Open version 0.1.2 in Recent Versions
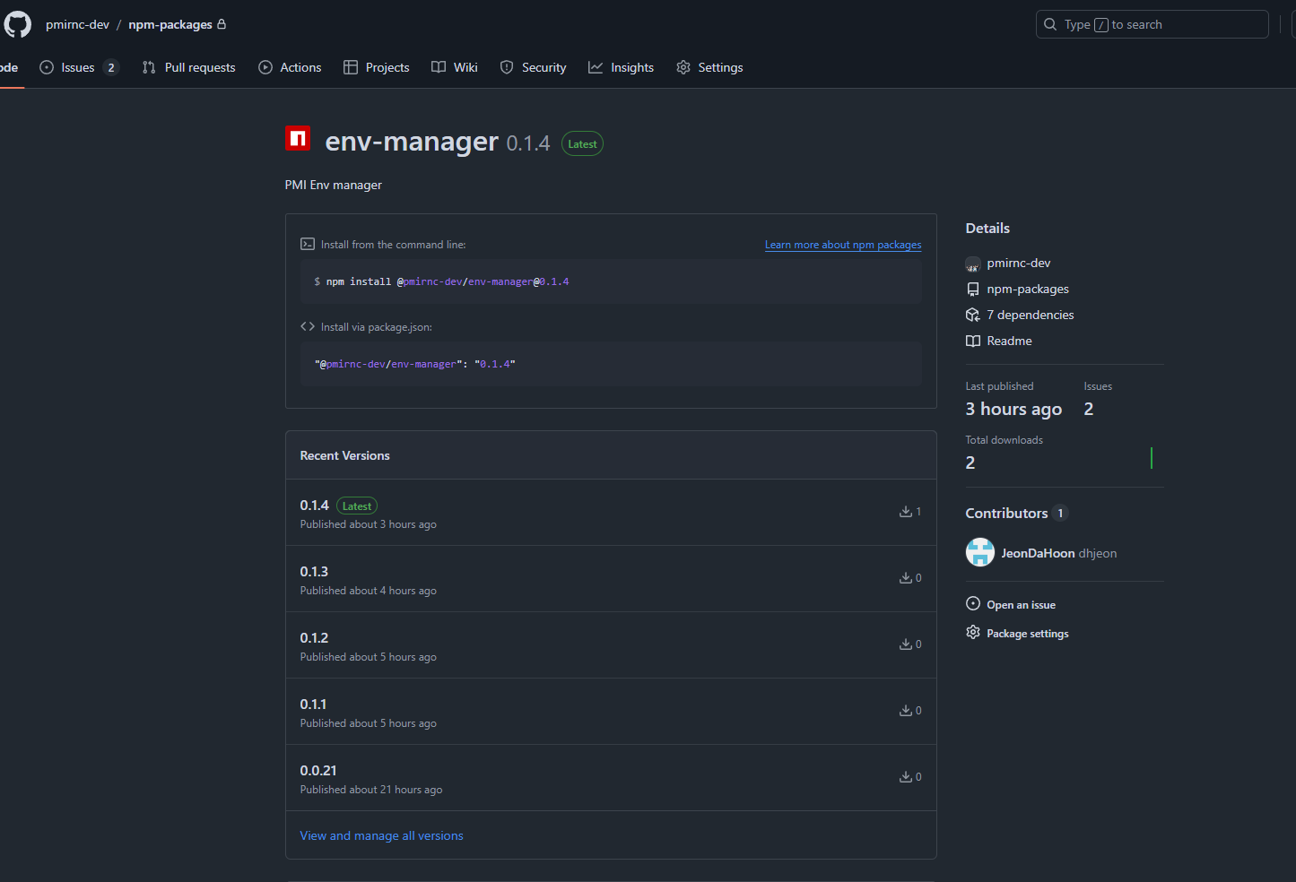The height and width of the screenshot is (882, 1296). [314, 638]
